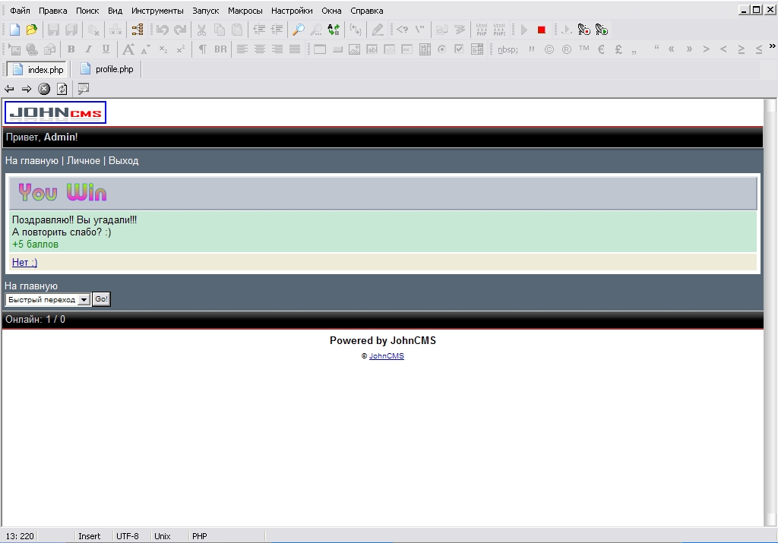The height and width of the screenshot is (543, 778).
Task: Open the Настройки menu
Action: [292, 11]
